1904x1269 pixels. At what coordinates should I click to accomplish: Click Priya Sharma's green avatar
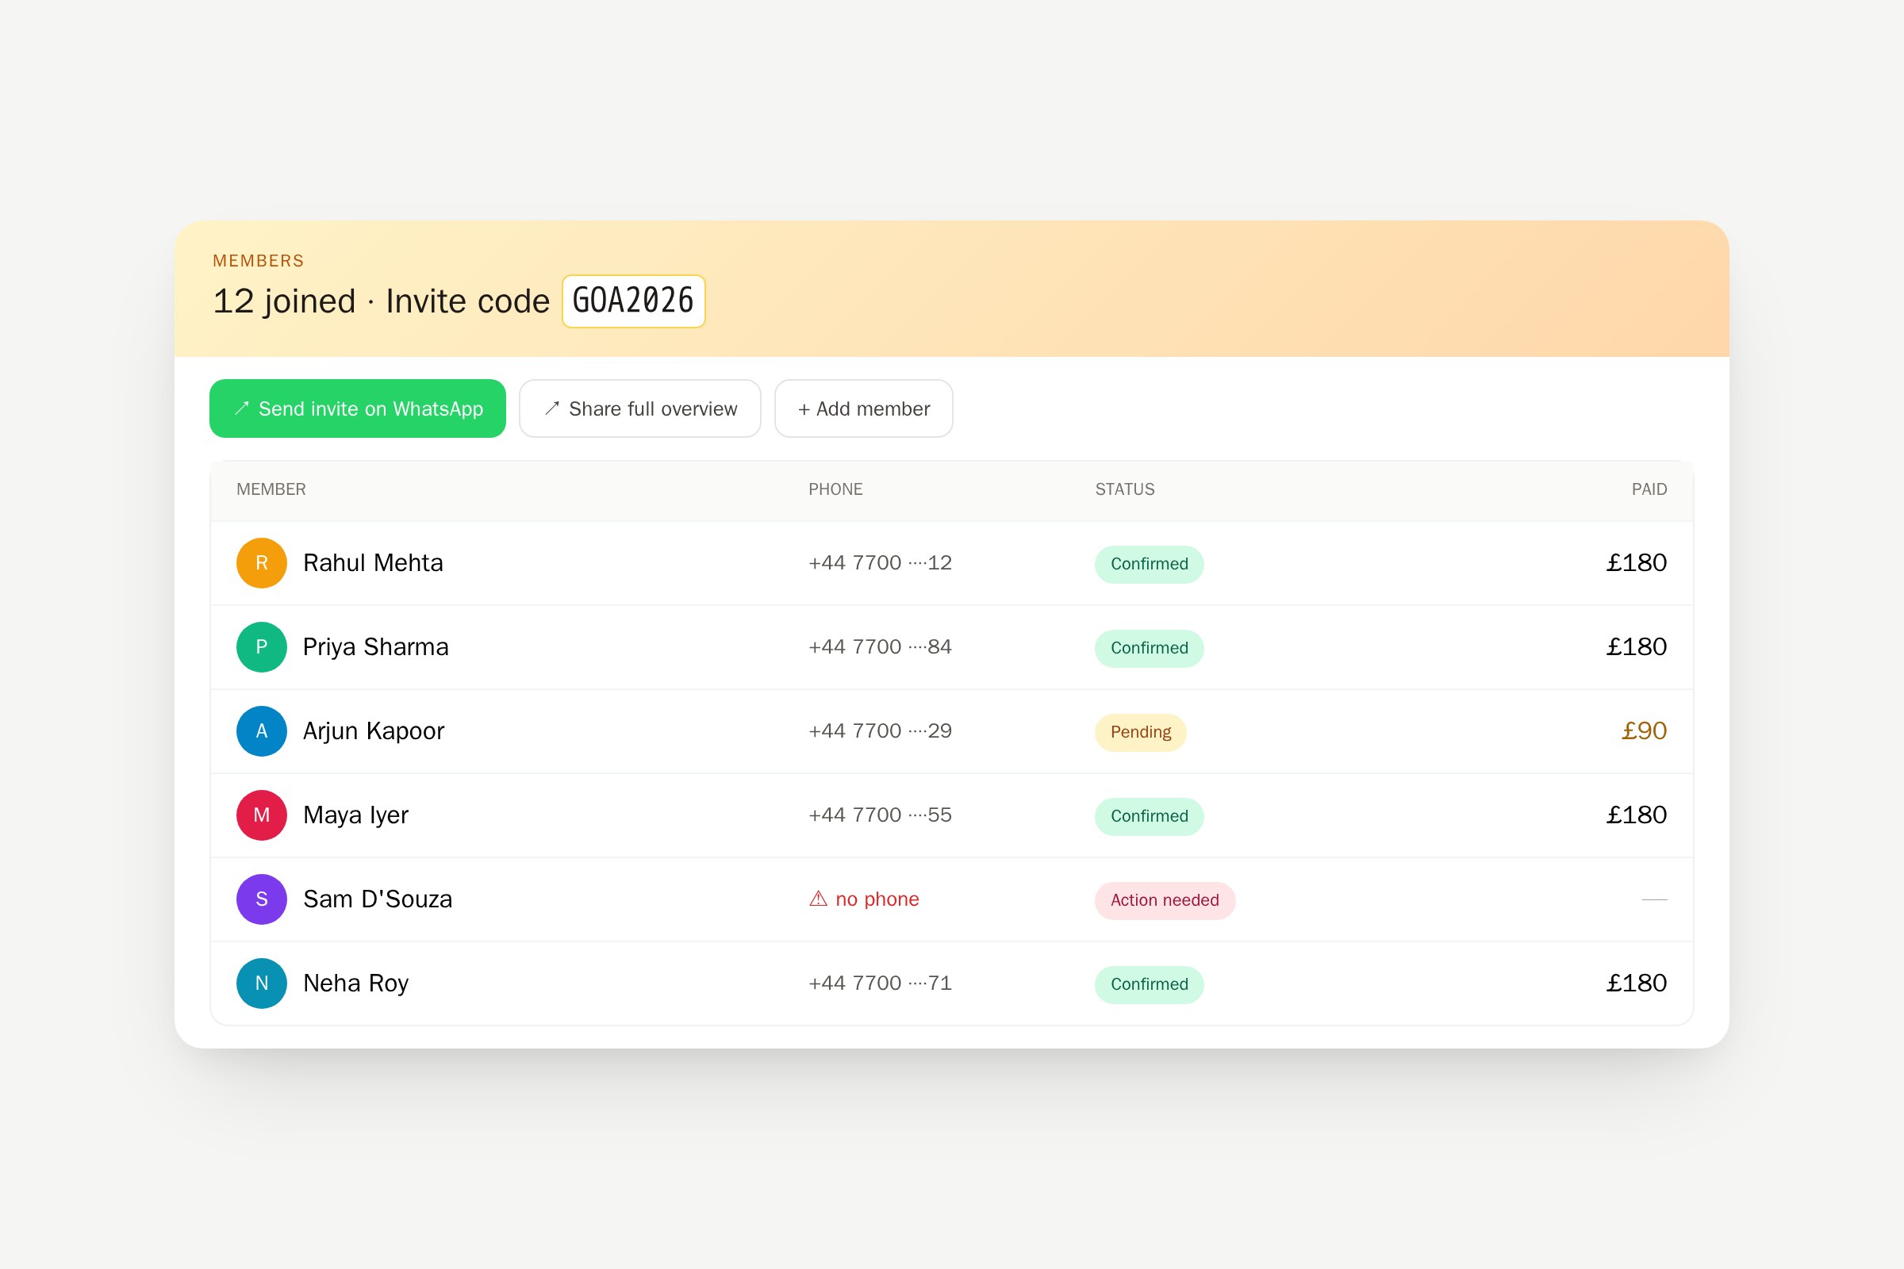tap(262, 647)
